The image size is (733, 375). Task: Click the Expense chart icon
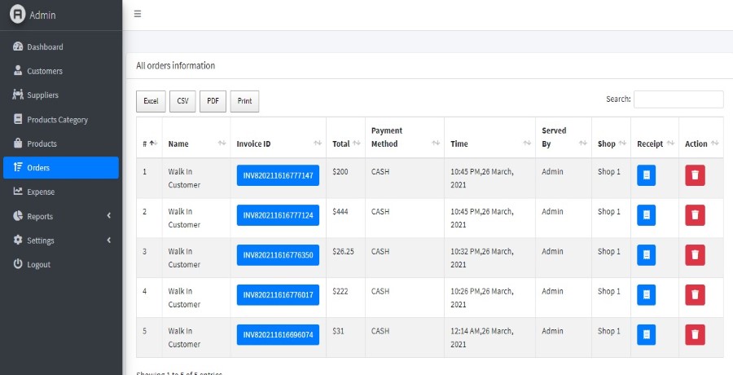click(18, 191)
